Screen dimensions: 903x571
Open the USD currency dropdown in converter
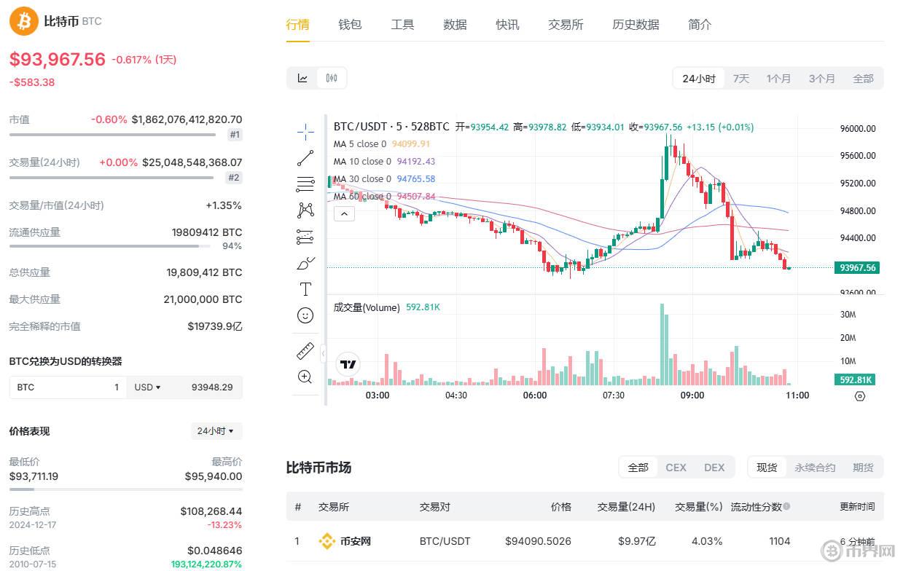point(146,387)
